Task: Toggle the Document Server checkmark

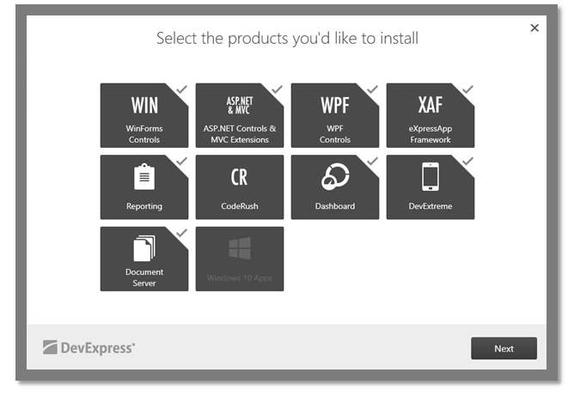Action: tap(182, 233)
